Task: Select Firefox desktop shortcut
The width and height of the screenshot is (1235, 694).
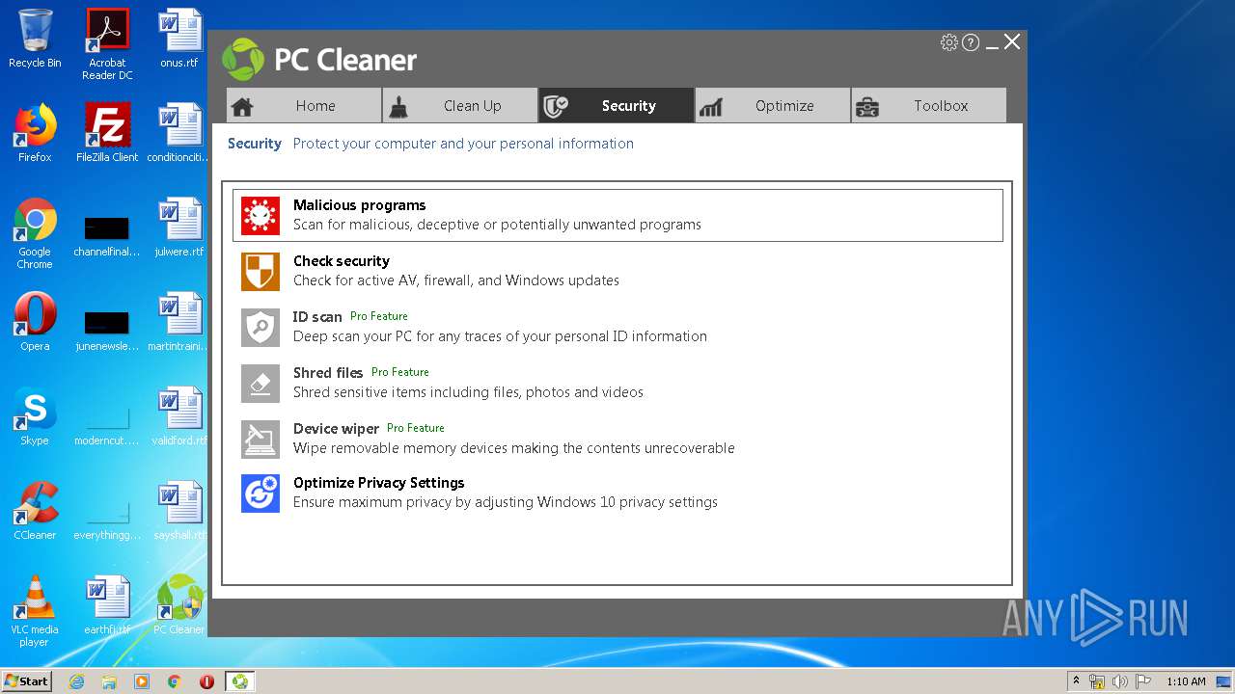Action: pos(35,133)
